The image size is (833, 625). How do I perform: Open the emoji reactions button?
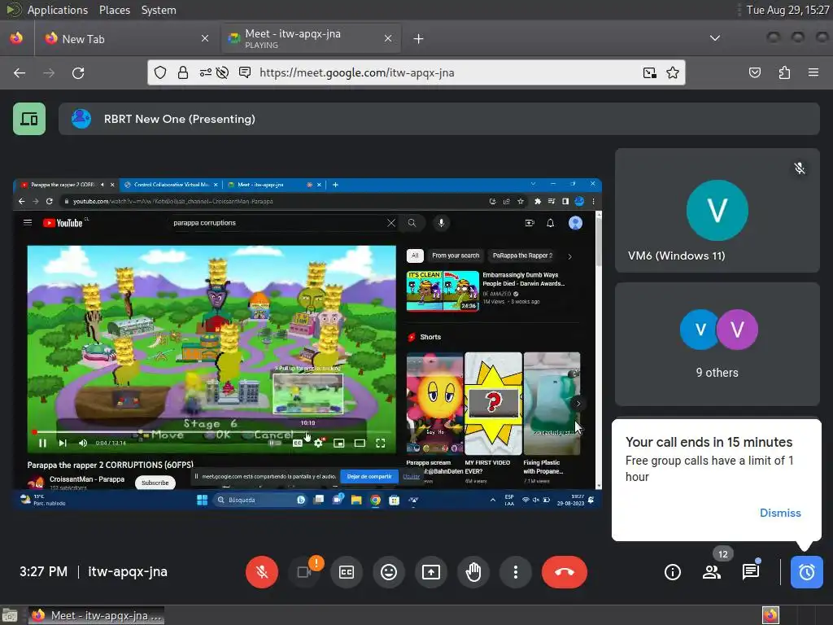[389, 572]
